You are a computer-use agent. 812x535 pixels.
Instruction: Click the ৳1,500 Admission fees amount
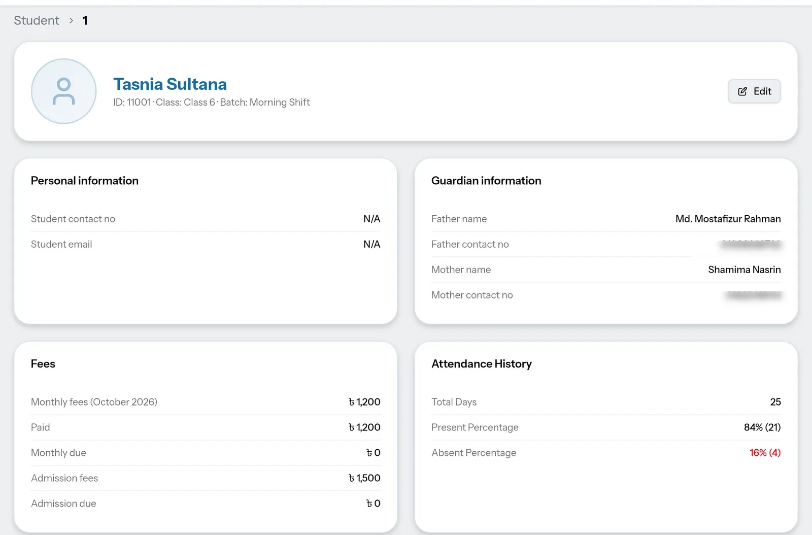click(x=364, y=478)
